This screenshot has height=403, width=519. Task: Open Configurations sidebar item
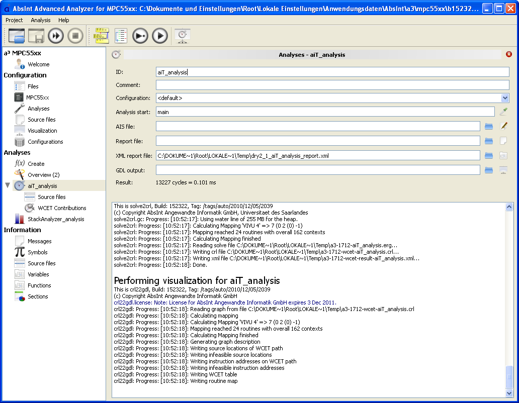click(x=45, y=142)
